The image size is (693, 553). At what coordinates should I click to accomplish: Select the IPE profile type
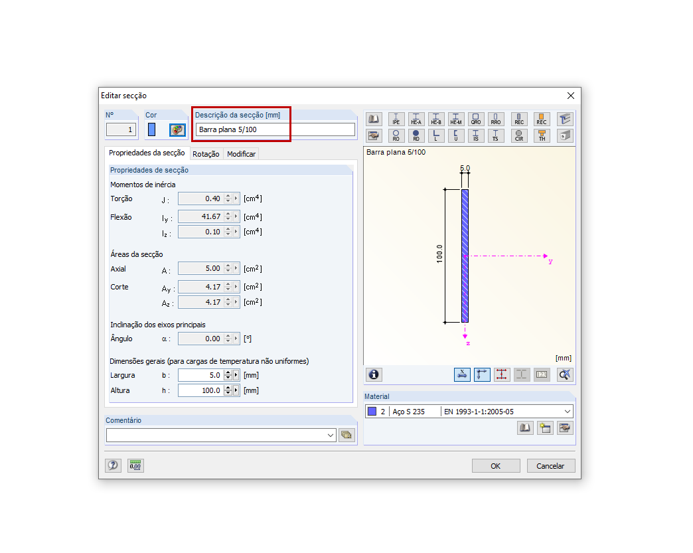pyautogui.click(x=396, y=119)
